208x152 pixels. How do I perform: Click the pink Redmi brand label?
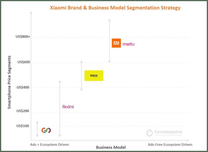coord(68,107)
